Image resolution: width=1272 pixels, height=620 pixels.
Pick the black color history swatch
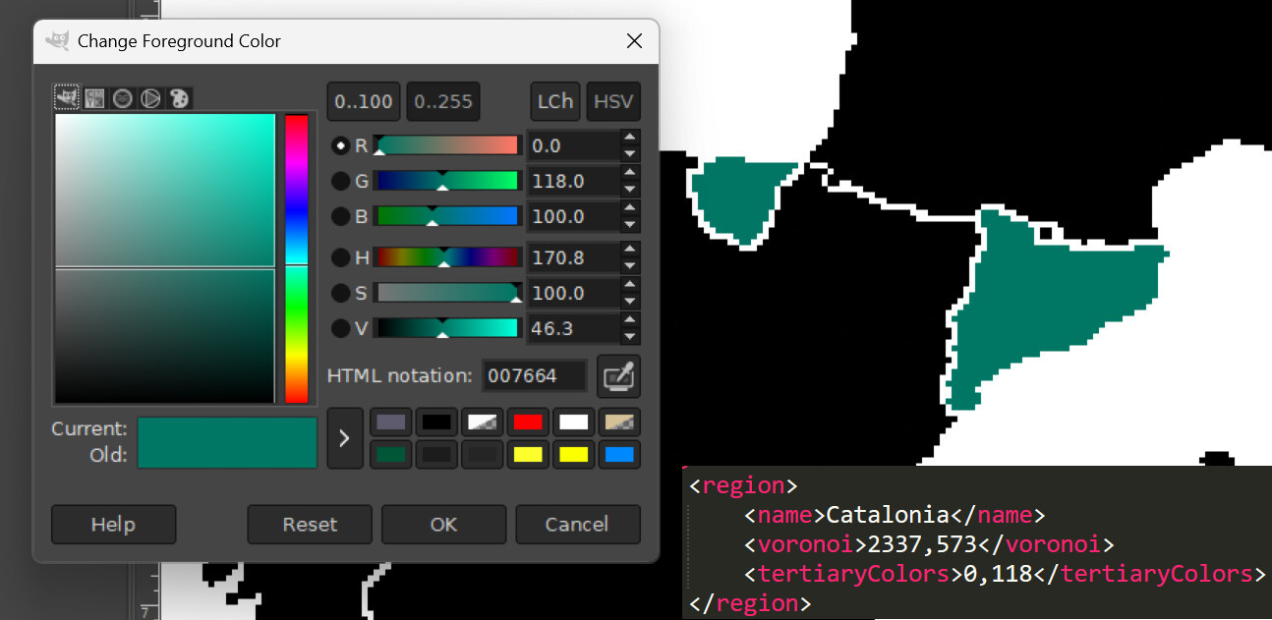436,423
